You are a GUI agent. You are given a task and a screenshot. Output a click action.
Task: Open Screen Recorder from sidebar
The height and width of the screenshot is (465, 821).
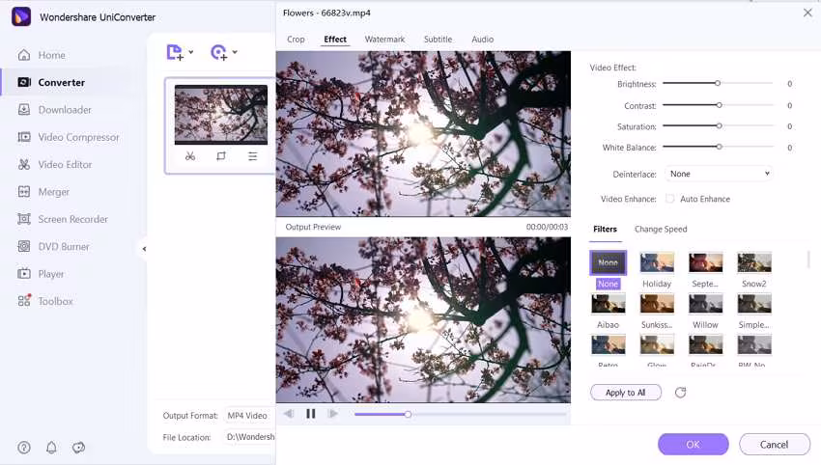[x=63, y=219]
